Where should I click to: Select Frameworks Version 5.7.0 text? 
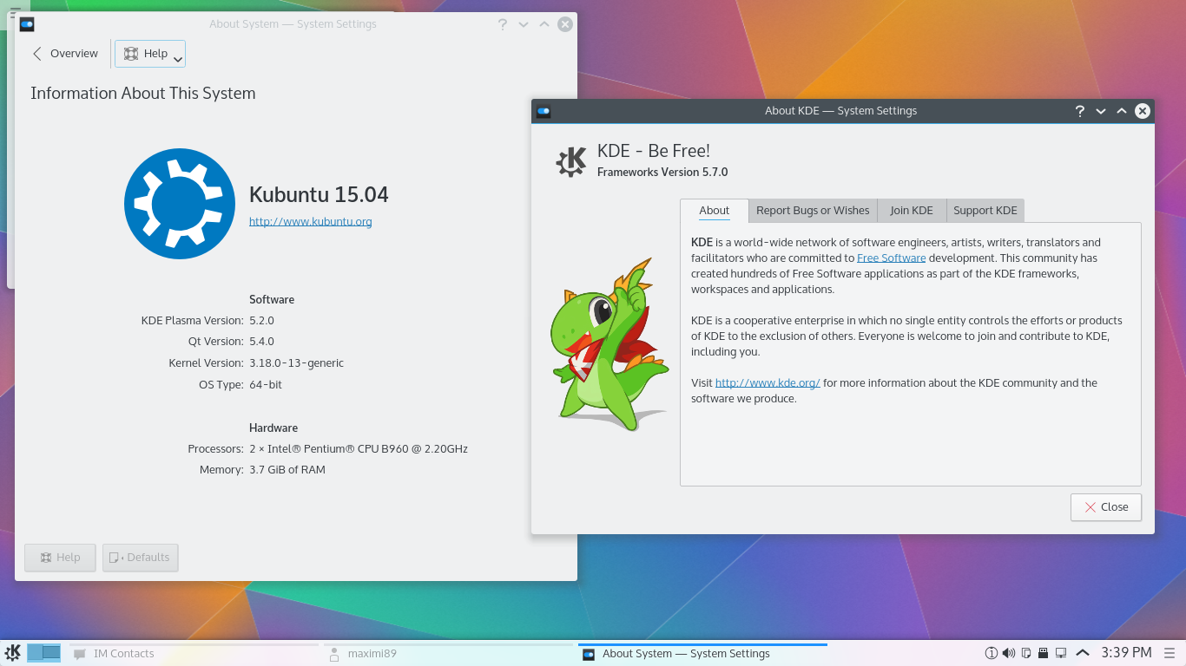(x=662, y=172)
